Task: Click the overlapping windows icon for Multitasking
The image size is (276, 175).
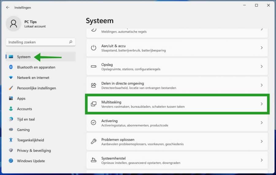Action: (x=94, y=104)
